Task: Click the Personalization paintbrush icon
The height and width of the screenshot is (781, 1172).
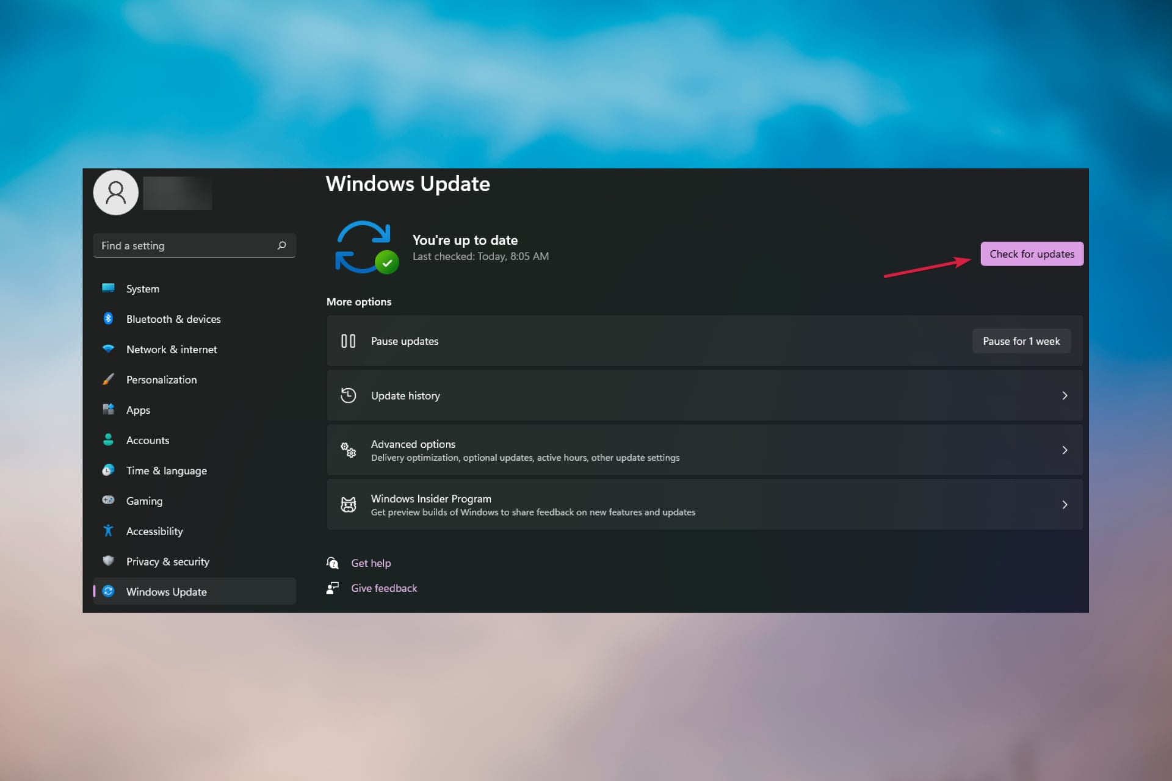Action: pyautogui.click(x=108, y=380)
